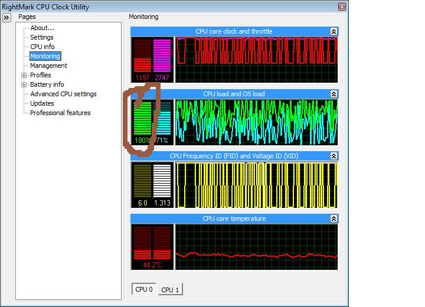
Task: Click the cyan OS load bar meter
Action: click(162, 118)
